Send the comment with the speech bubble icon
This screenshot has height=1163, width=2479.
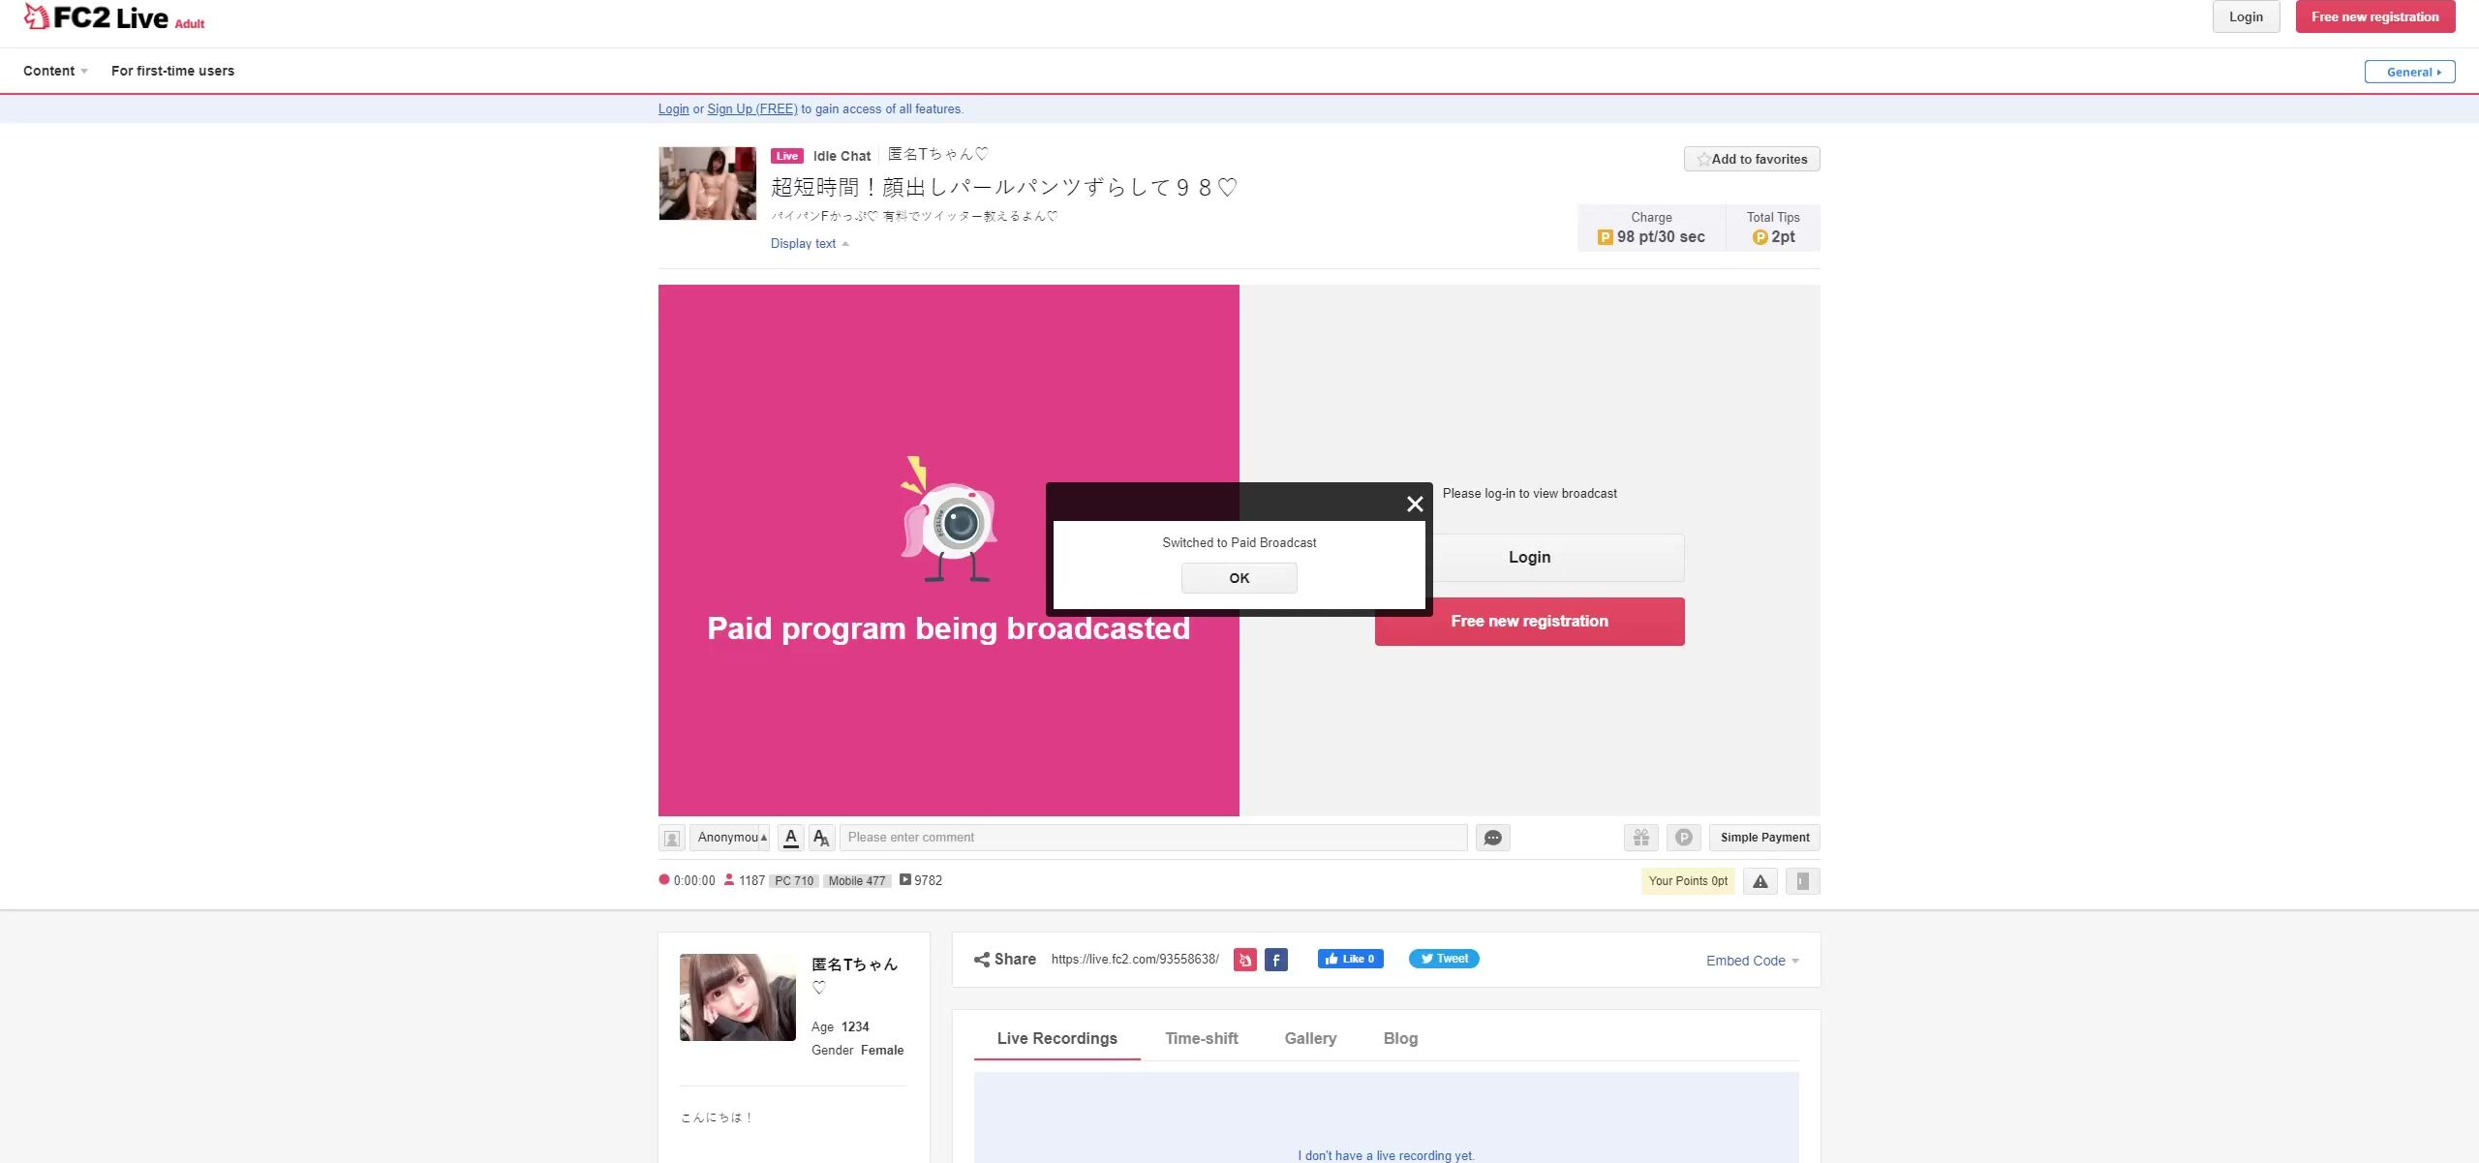pyautogui.click(x=1492, y=838)
